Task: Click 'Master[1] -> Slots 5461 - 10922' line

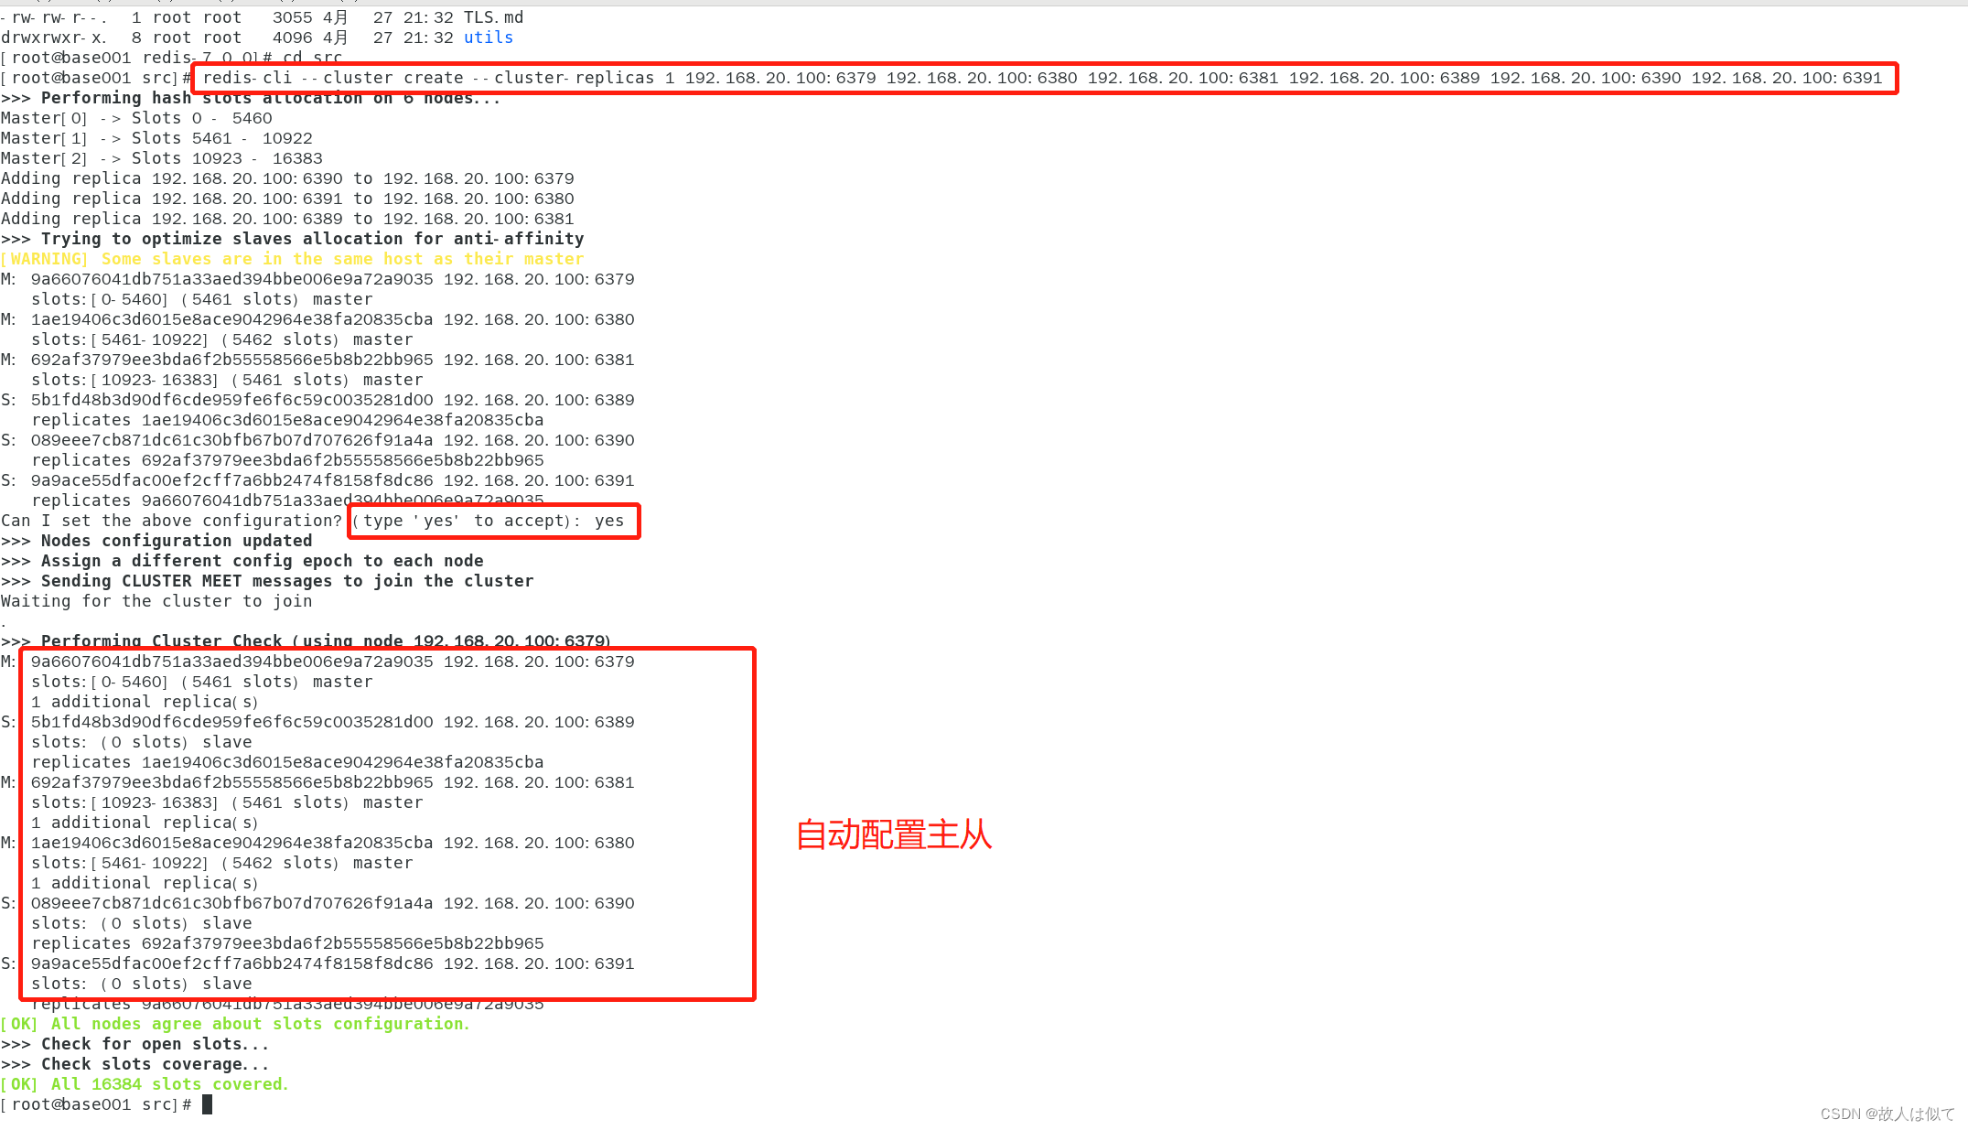Action: pyautogui.click(x=156, y=138)
